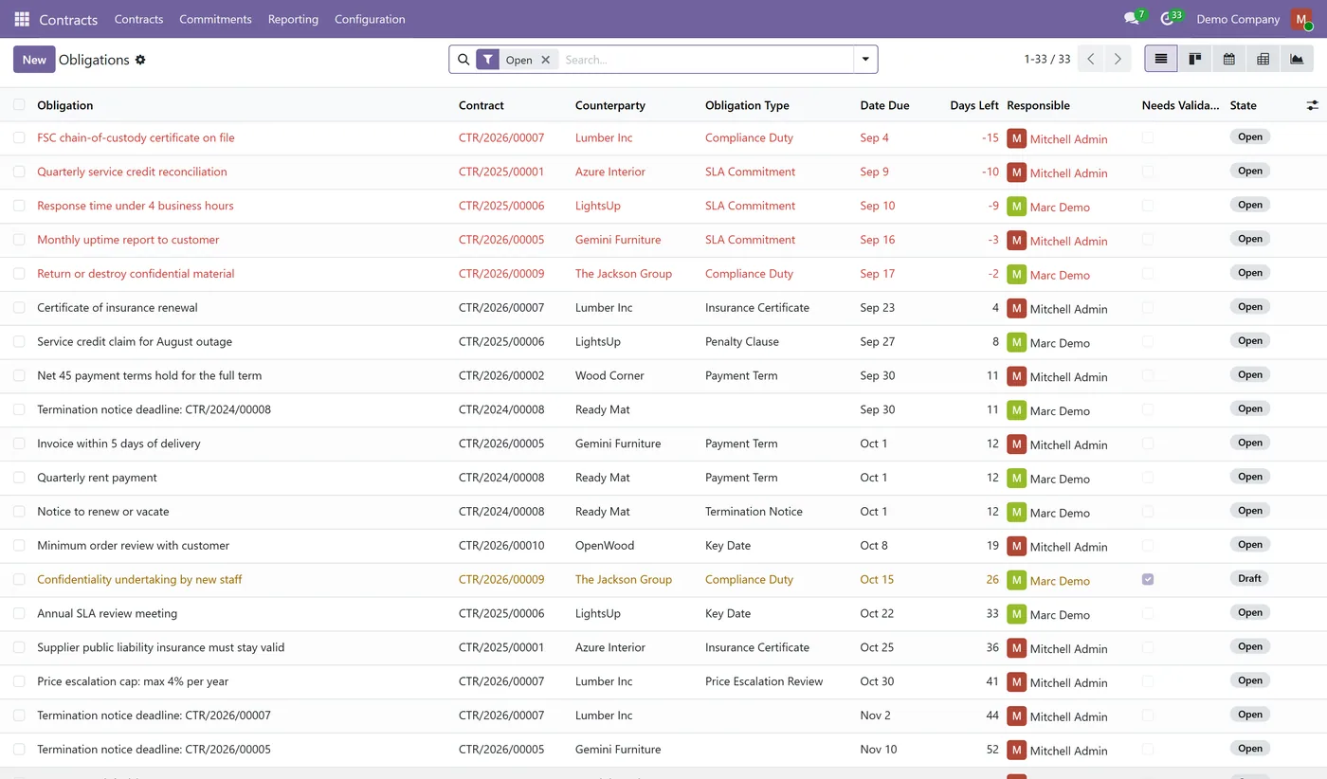
Task: Tick checkbox for Annual SLA review meeting
Action: pos(19,613)
